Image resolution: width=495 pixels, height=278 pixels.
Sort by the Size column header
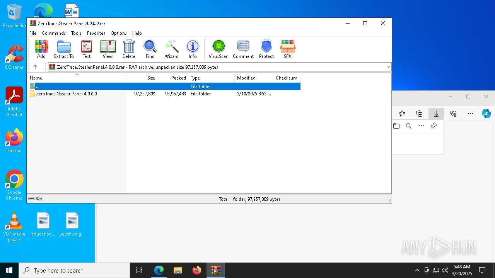142,78
